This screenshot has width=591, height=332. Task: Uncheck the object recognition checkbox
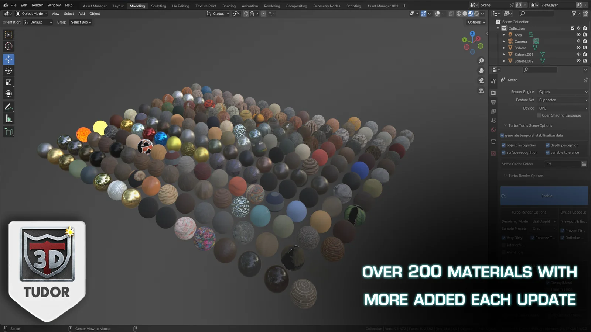click(x=503, y=145)
